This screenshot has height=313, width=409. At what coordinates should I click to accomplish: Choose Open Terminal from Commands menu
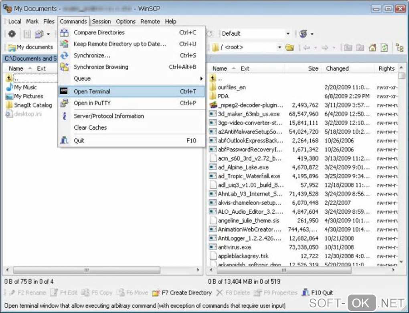(132, 91)
